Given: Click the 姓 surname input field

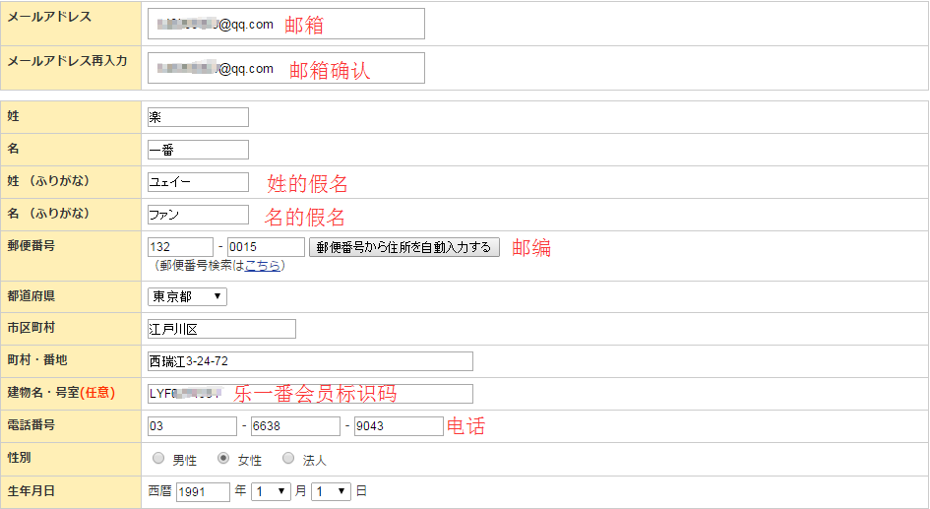Looking at the screenshot, I should click(198, 117).
